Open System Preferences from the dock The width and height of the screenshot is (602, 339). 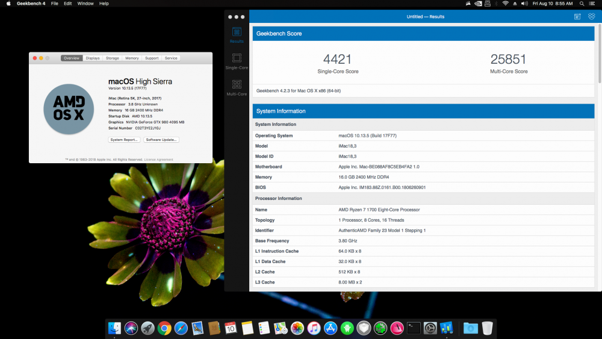(430, 328)
